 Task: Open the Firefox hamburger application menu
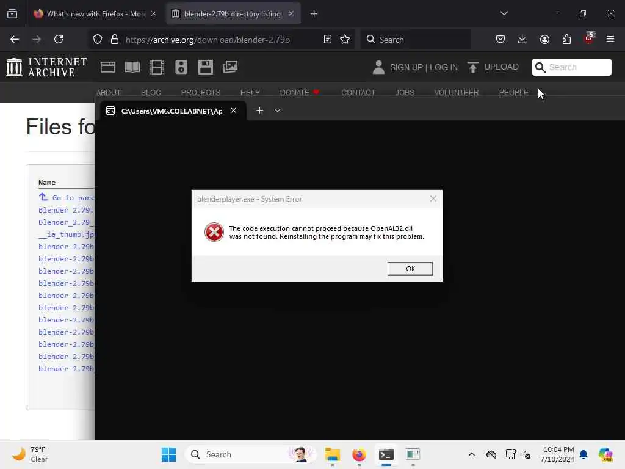click(610, 39)
